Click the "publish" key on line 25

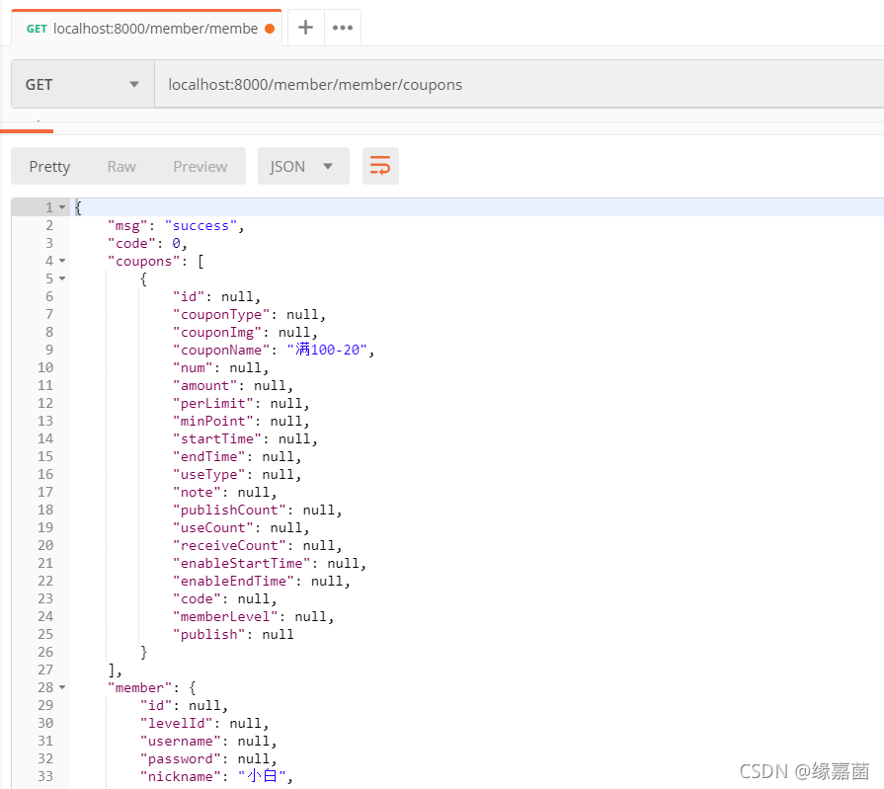(x=208, y=635)
